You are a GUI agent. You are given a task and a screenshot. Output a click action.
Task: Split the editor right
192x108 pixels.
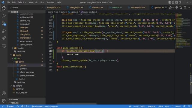point(185,7)
